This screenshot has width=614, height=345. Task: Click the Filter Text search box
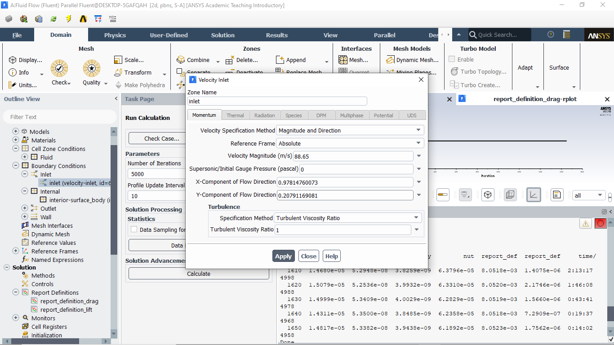click(x=60, y=117)
